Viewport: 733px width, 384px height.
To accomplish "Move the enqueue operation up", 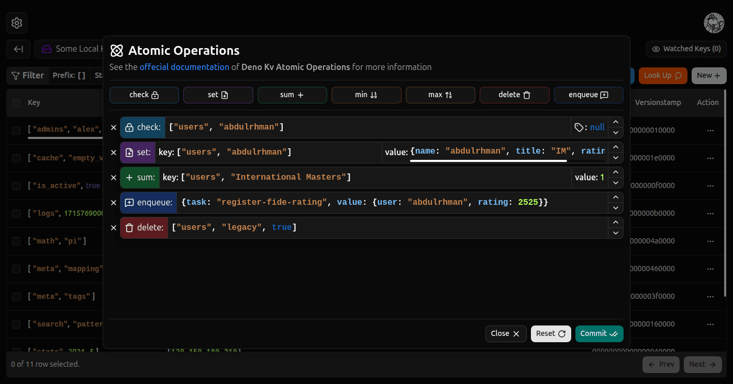I will (x=616, y=197).
